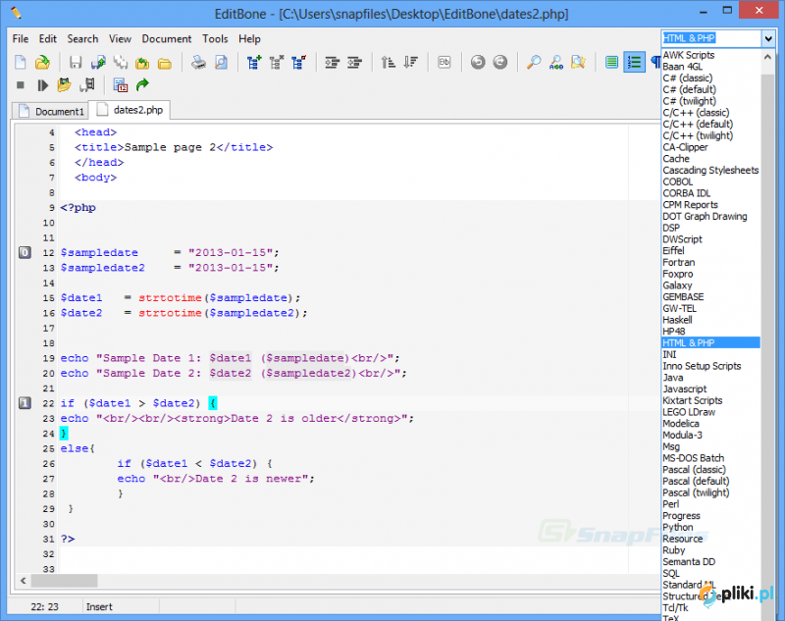Click the Redo toolbar button
This screenshot has height=621, width=785.
[500, 63]
